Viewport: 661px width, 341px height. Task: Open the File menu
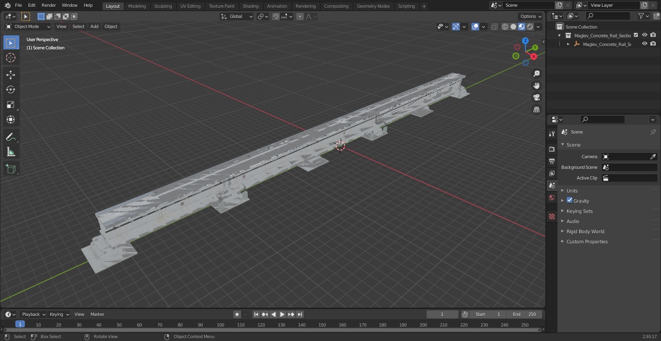tap(18, 5)
